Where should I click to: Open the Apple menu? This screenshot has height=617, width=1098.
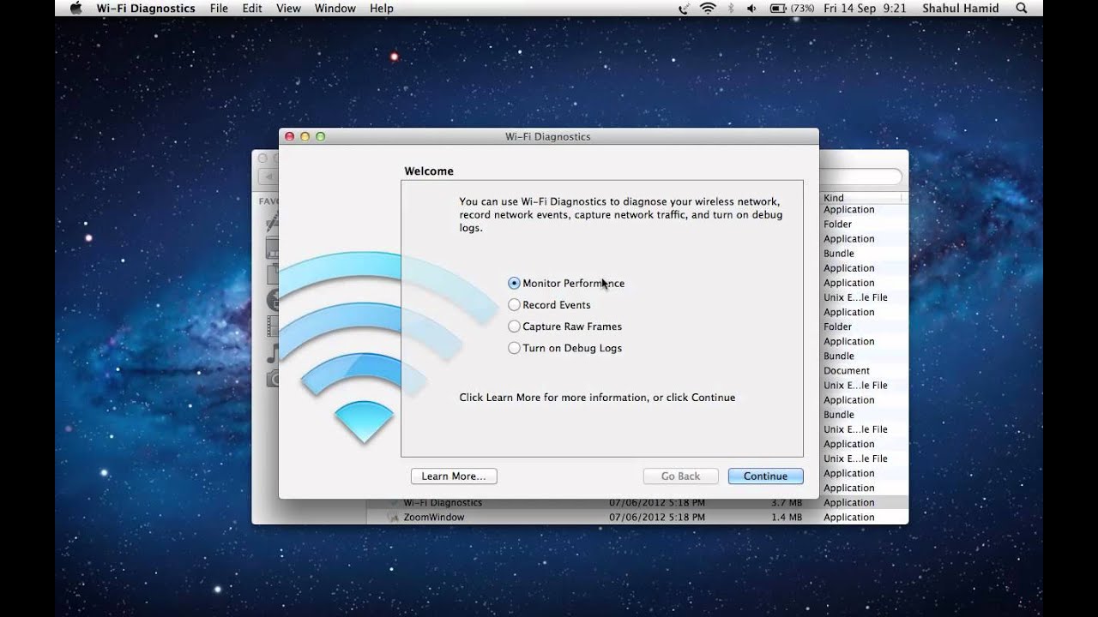(76, 9)
